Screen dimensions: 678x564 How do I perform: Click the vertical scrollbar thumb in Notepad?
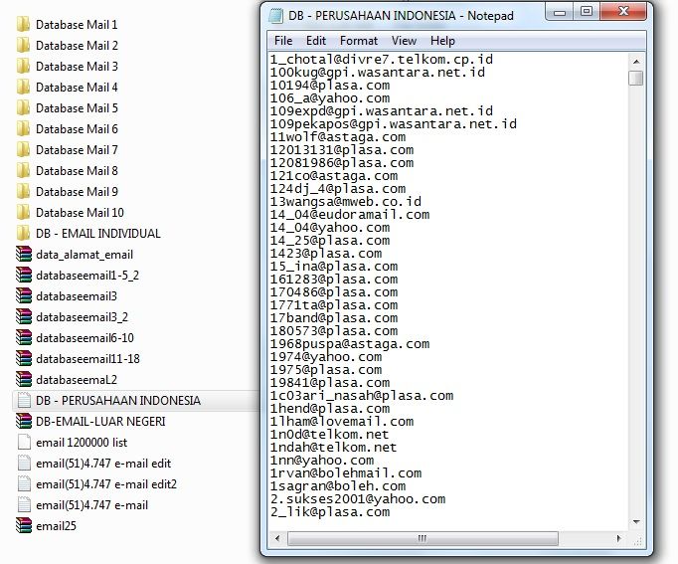click(x=636, y=79)
